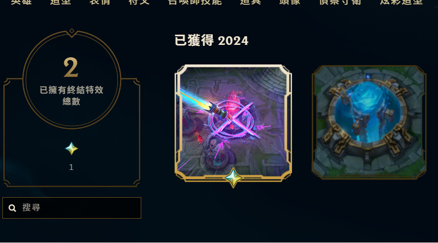Viewport: 438px width, 243px height.
Task: Focus the 搜尋 search input field
Action: [72, 208]
